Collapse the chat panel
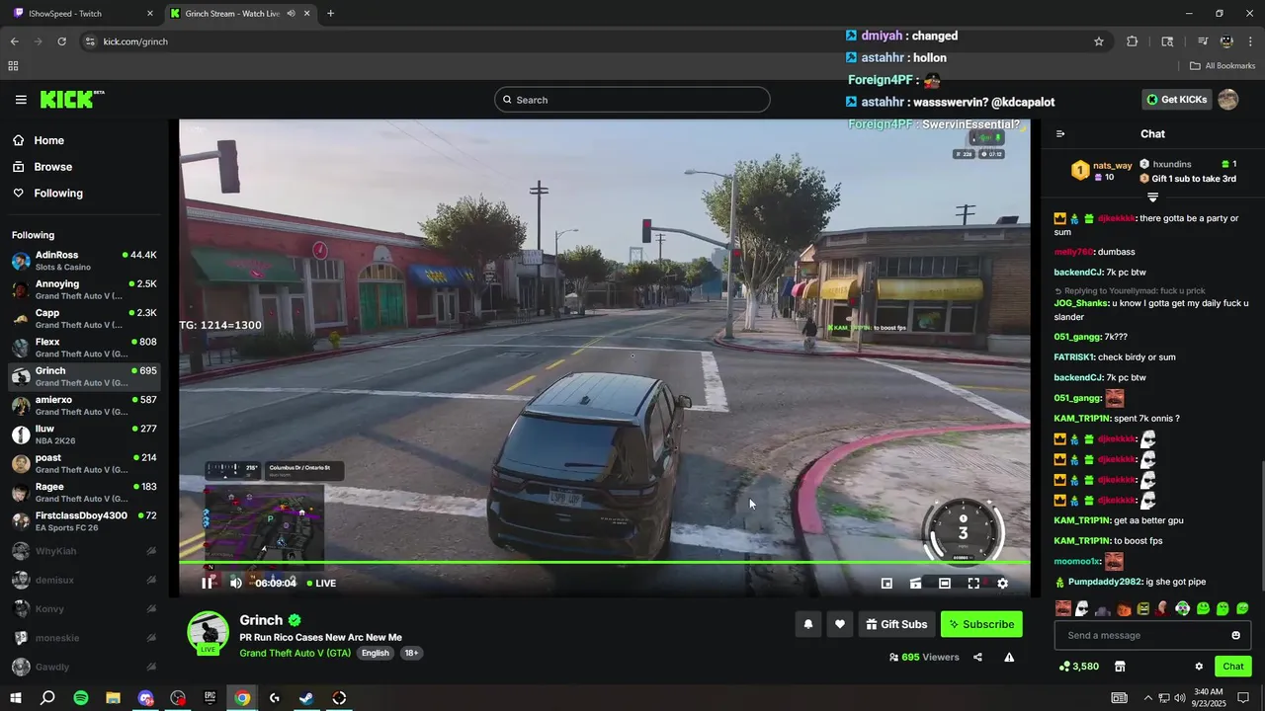1265x711 pixels. [1060, 134]
